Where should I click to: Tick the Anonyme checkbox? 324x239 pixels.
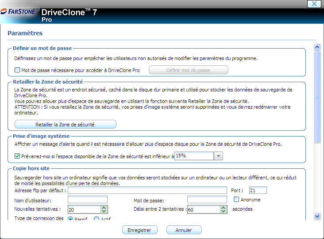[236, 199]
